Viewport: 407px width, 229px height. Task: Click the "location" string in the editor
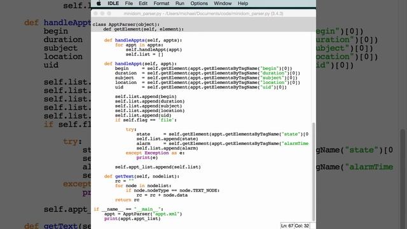(273, 82)
